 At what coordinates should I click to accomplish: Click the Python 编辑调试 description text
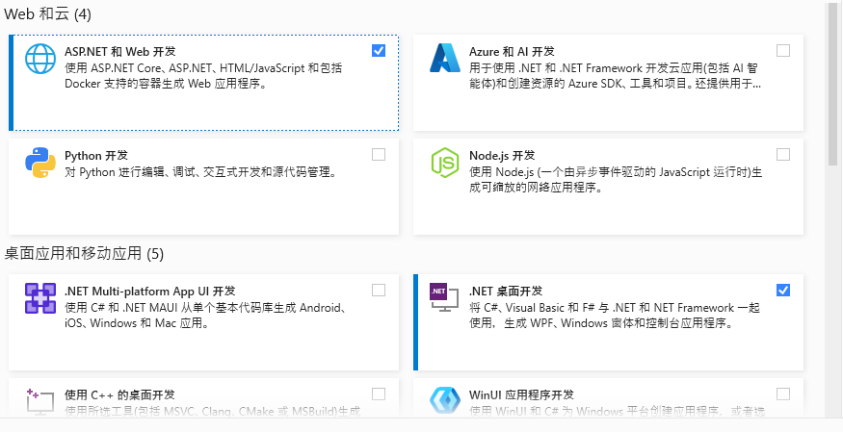pyautogui.click(x=200, y=172)
